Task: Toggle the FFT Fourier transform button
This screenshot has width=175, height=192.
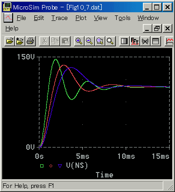Action: (x=135, y=41)
